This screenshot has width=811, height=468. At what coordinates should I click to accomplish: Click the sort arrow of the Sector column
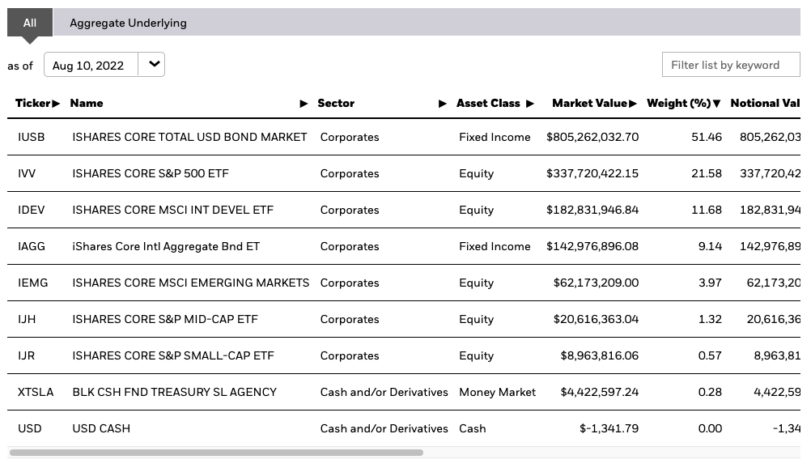pos(443,104)
